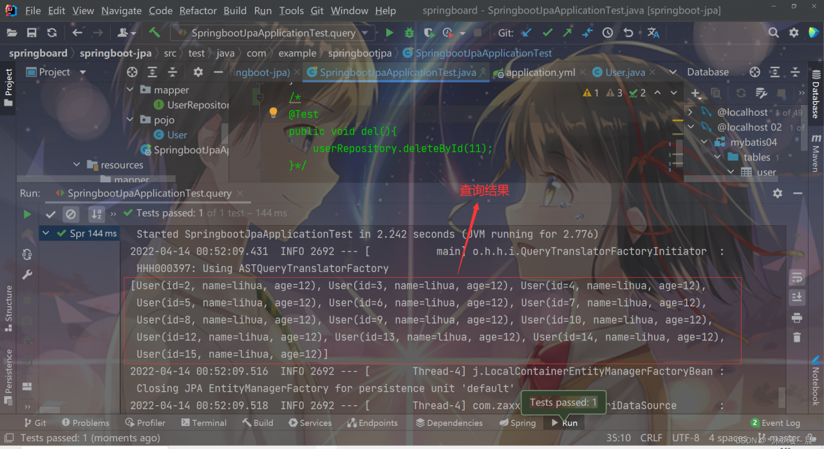Update project with blue Git arrow
The width and height of the screenshot is (824, 449).
(527, 32)
